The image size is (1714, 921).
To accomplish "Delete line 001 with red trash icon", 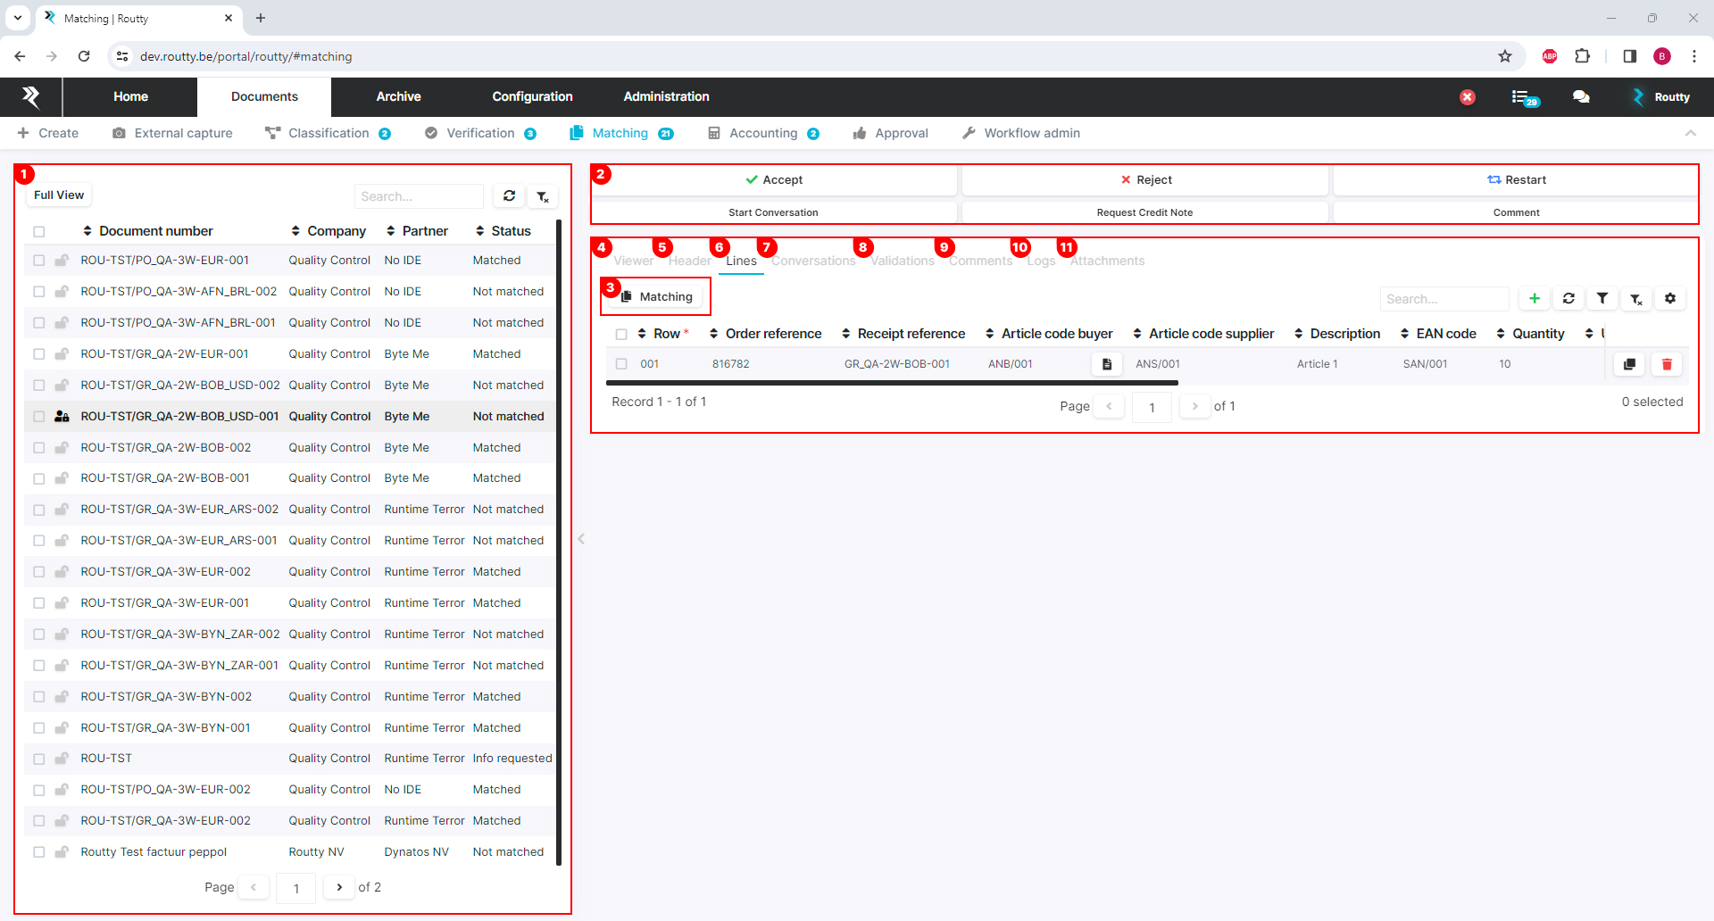I will pos(1666,364).
